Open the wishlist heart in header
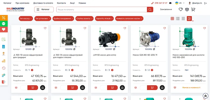The width and height of the screenshot is (210, 100). 181,9
